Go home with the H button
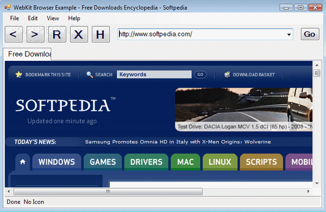This screenshot has width=326, height=212. (x=101, y=34)
